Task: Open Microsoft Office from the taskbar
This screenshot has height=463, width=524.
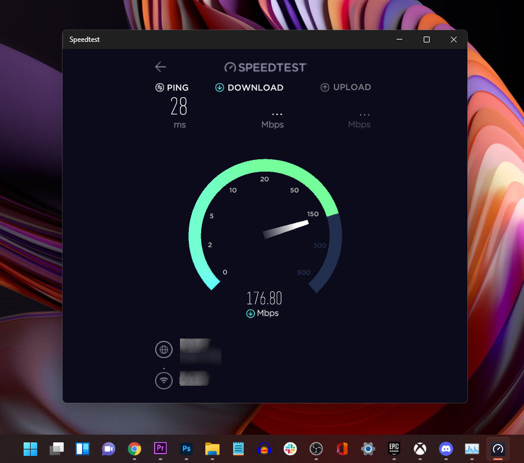Action: (342, 449)
